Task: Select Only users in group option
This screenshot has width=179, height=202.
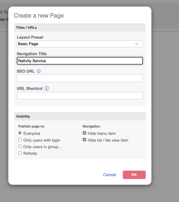Action: pos(20,147)
